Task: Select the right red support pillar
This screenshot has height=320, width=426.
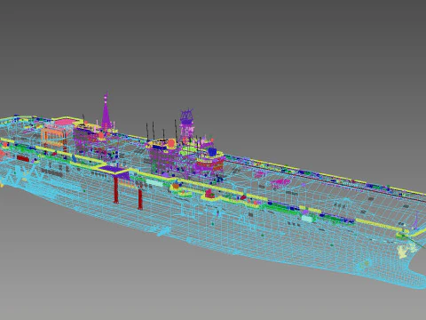Action: point(140,199)
